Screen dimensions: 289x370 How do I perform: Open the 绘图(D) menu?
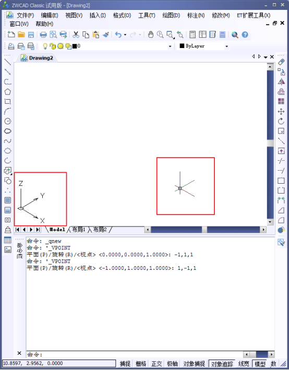point(171,15)
